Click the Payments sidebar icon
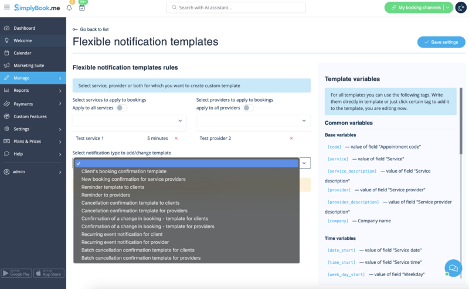The width and height of the screenshot is (469, 289). point(6,104)
